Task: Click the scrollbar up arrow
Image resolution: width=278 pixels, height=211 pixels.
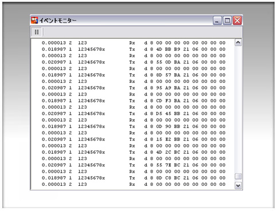Action: click(x=238, y=42)
